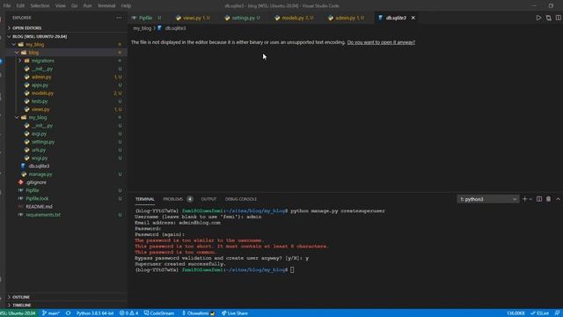Screen dimensions: 563x317
Task: Split the editor to the right
Action: coord(558,18)
